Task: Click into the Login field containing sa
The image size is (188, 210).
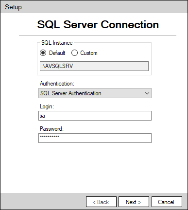Action: click(x=95, y=116)
